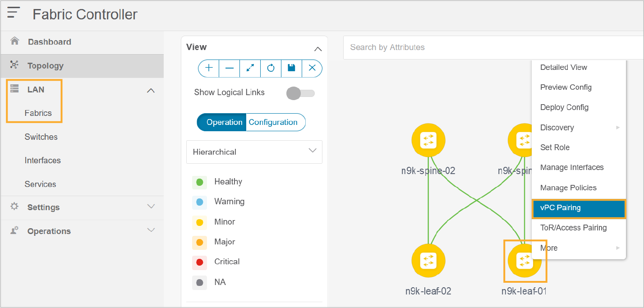Click the n9k-leaf-02 label text
644x308 pixels.
428,291
